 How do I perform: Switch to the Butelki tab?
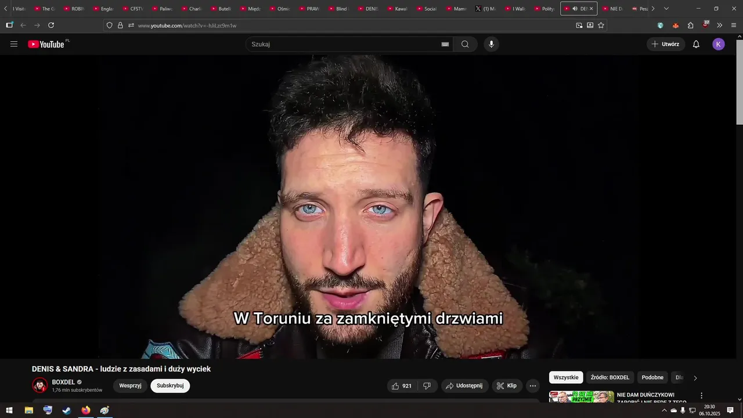(222, 9)
